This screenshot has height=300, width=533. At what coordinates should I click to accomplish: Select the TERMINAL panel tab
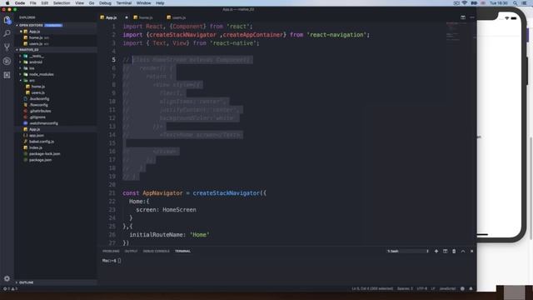click(x=183, y=252)
